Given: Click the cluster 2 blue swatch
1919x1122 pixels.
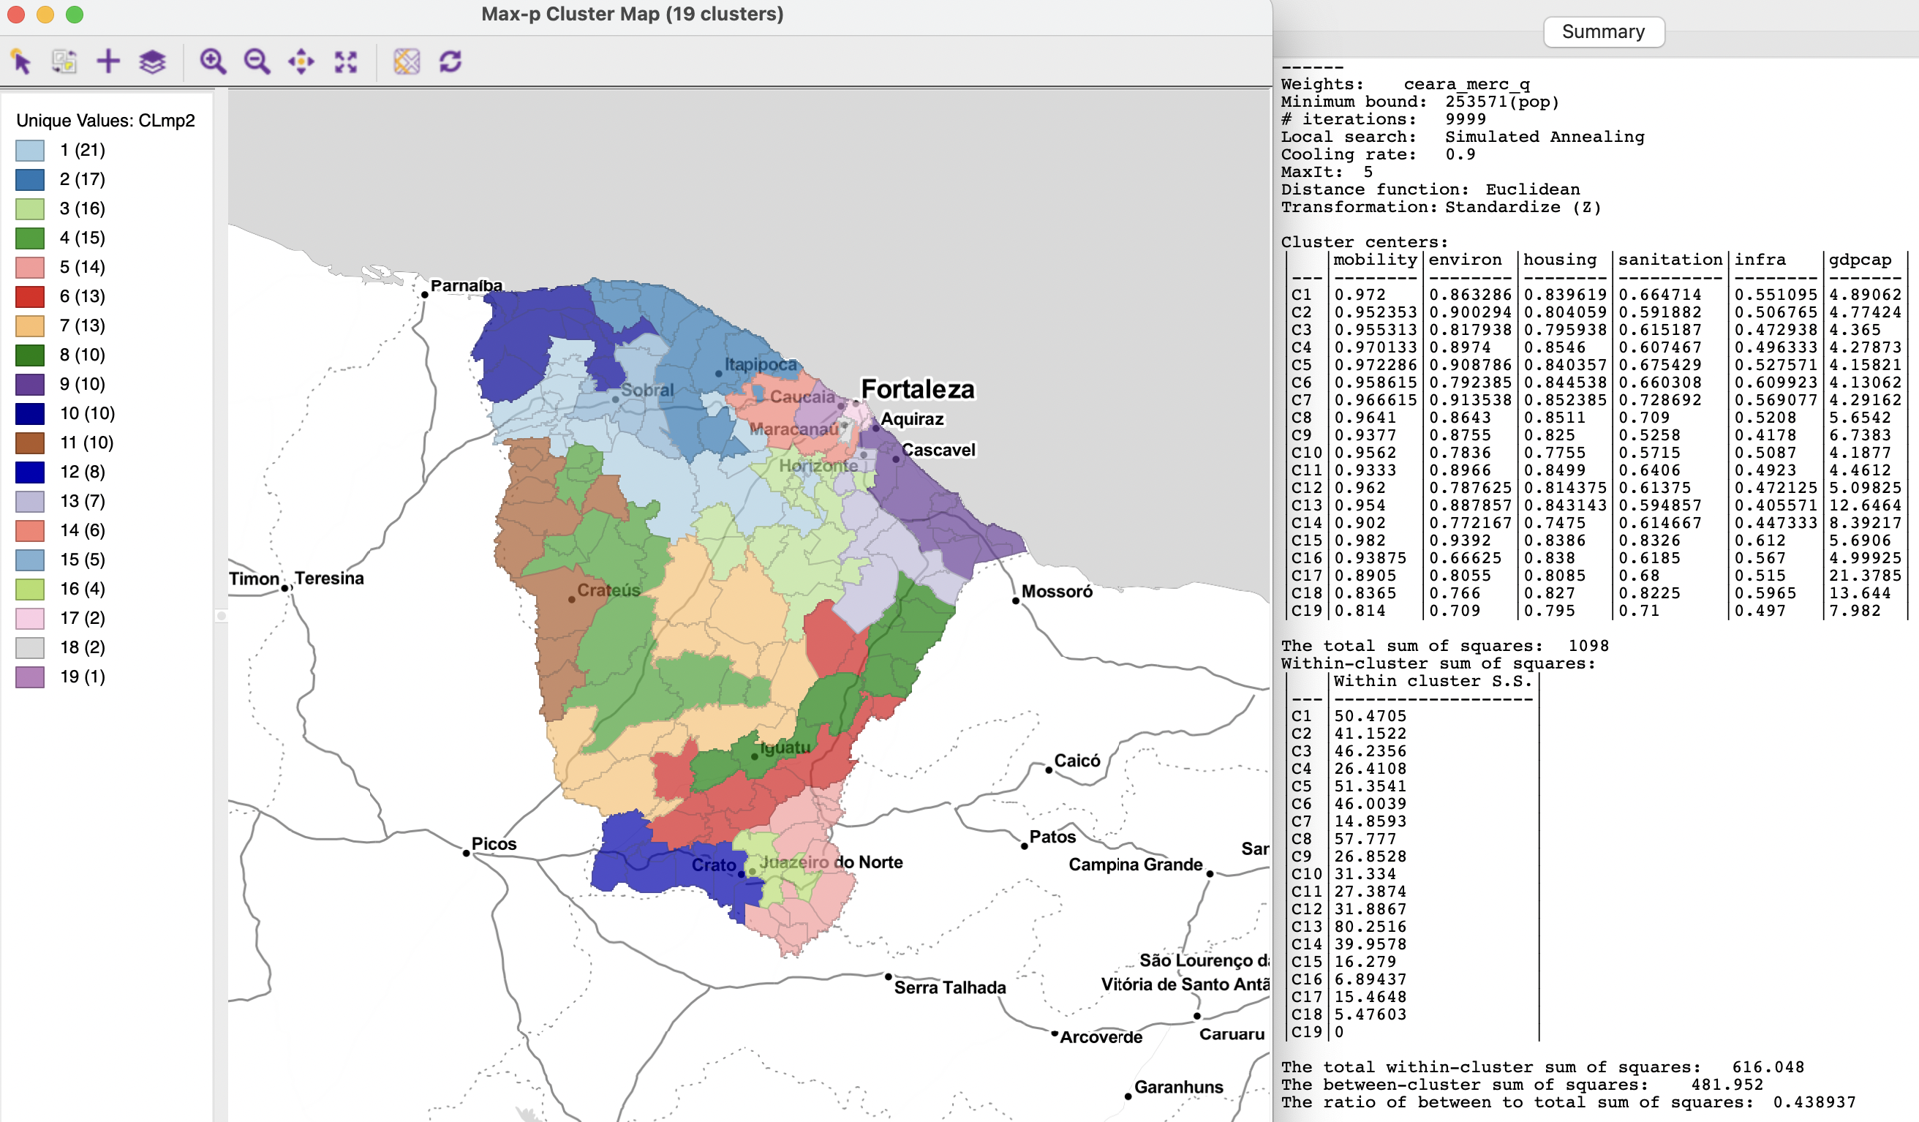Looking at the screenshot, I should 30,180.
